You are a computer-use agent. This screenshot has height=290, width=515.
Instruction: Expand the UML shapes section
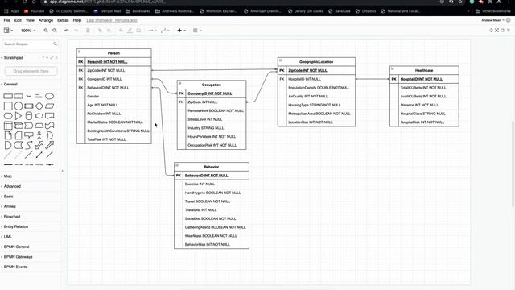coord(7,237)
